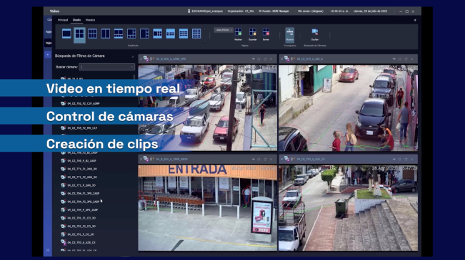Toggle the Cronograma Mostrar button
The height and width of the screenshot is (260, 465).
coord(290,35)
